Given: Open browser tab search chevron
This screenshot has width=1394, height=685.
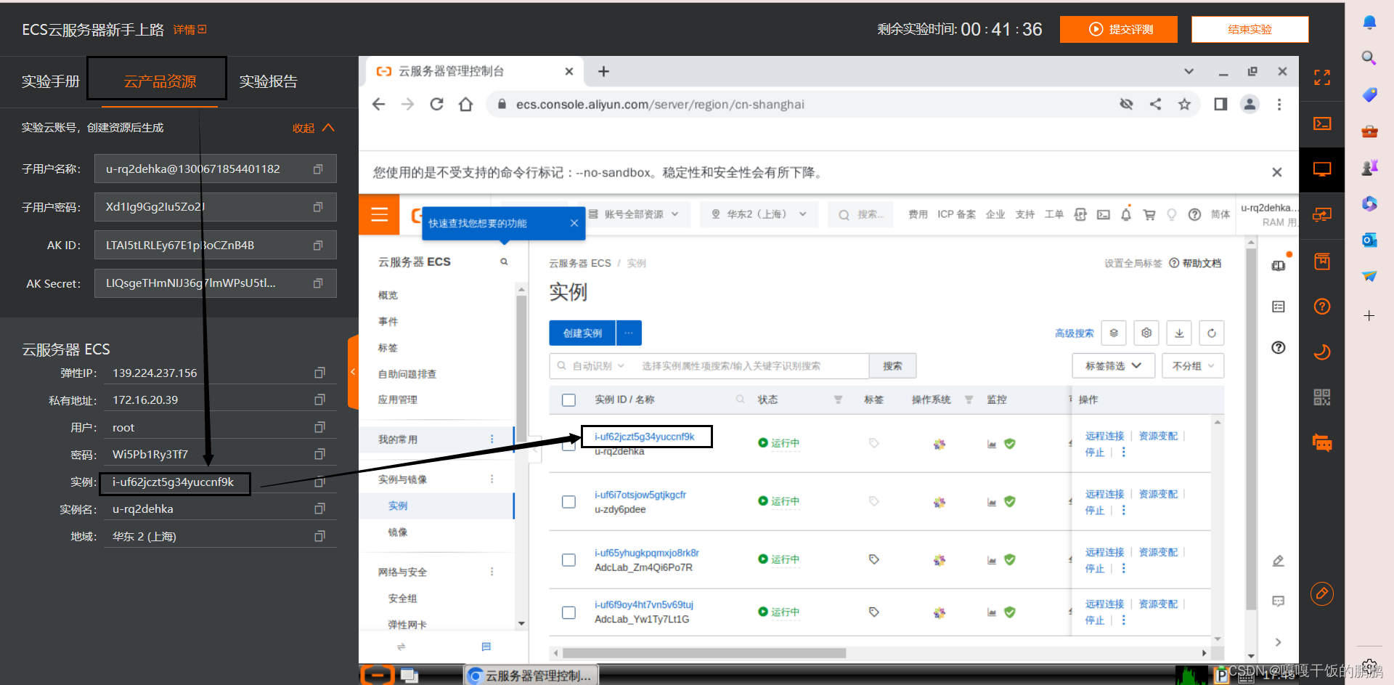Looking at the screenshot, I should click(1189, 71).
